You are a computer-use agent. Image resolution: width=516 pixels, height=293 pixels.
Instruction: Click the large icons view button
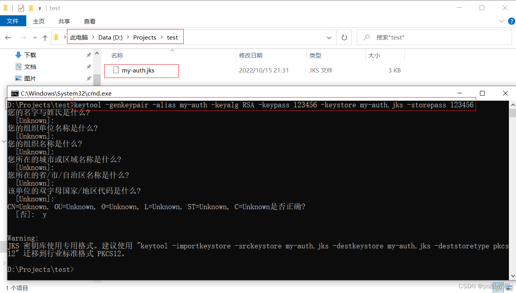coord(510,288)
